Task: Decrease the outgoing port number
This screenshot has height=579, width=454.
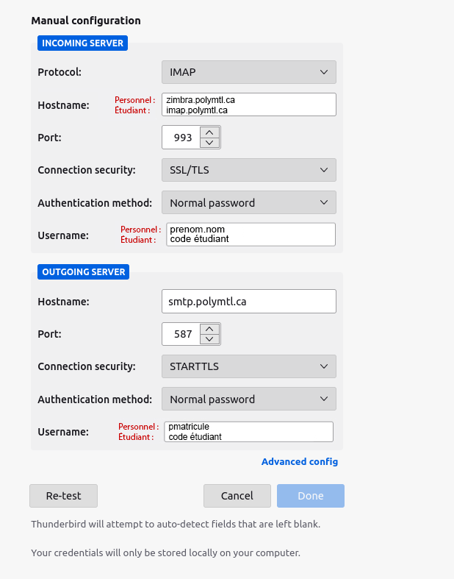Action: click(x=210, y=339)
